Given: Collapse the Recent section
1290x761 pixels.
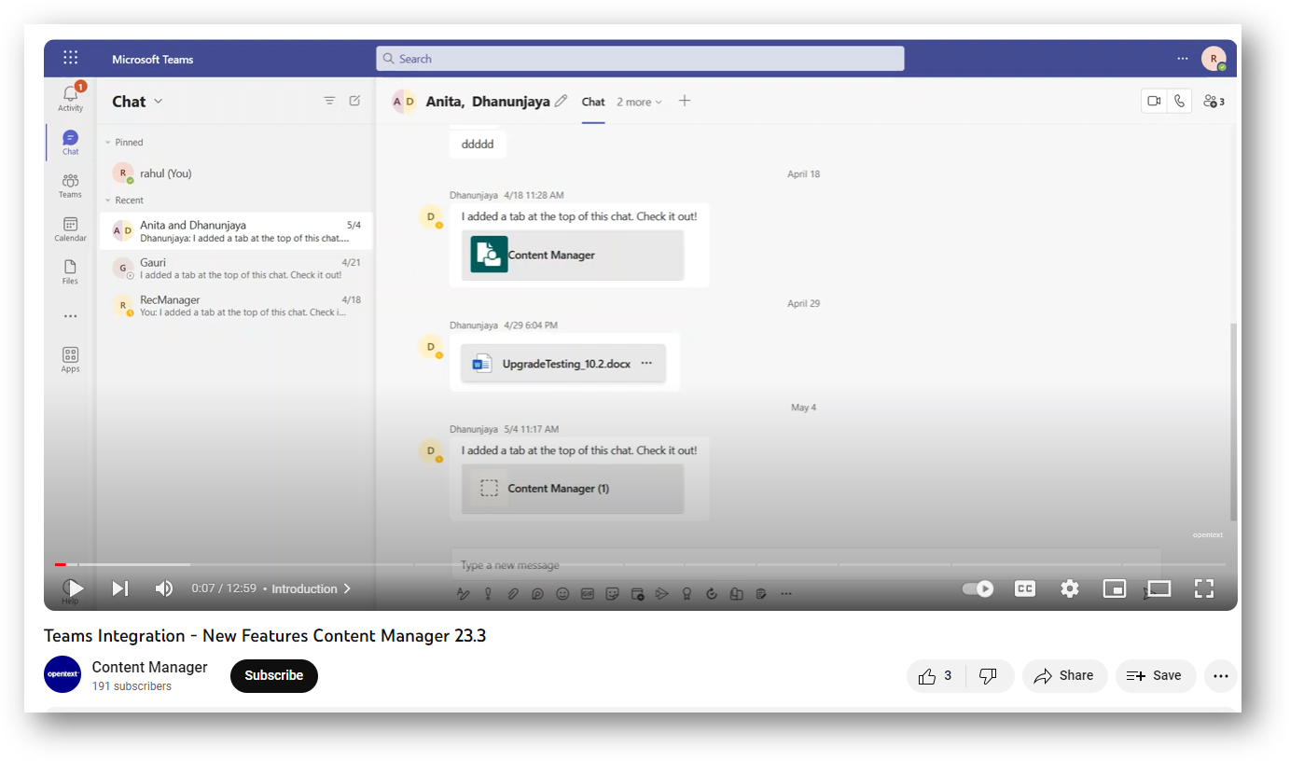Looking at the screenshot, I should coord(107,201).
